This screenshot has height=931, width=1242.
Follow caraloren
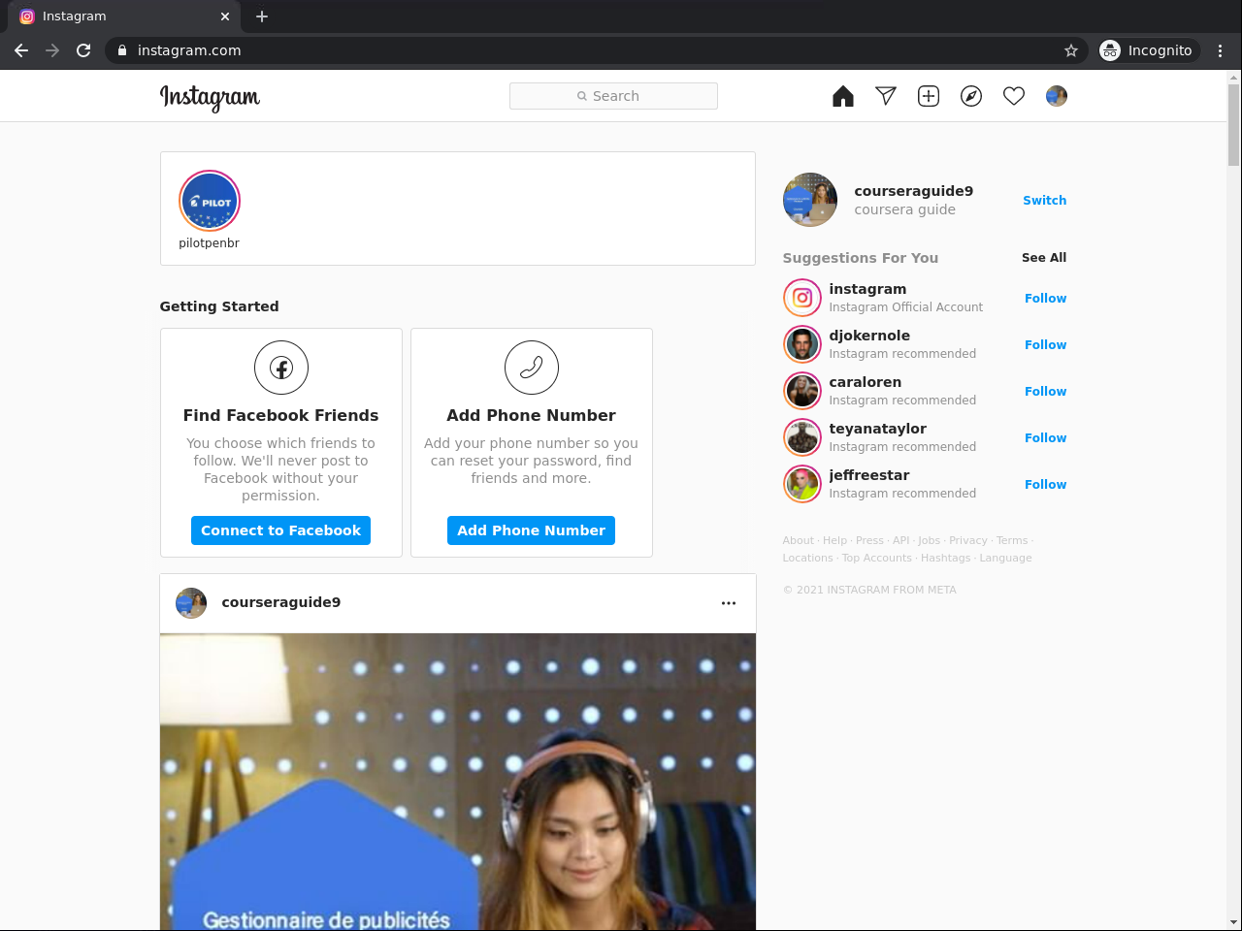1046,392
